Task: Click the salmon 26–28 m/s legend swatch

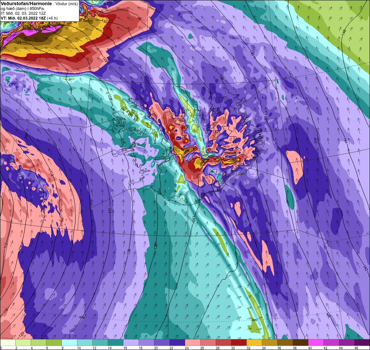Action: point(208,343)
